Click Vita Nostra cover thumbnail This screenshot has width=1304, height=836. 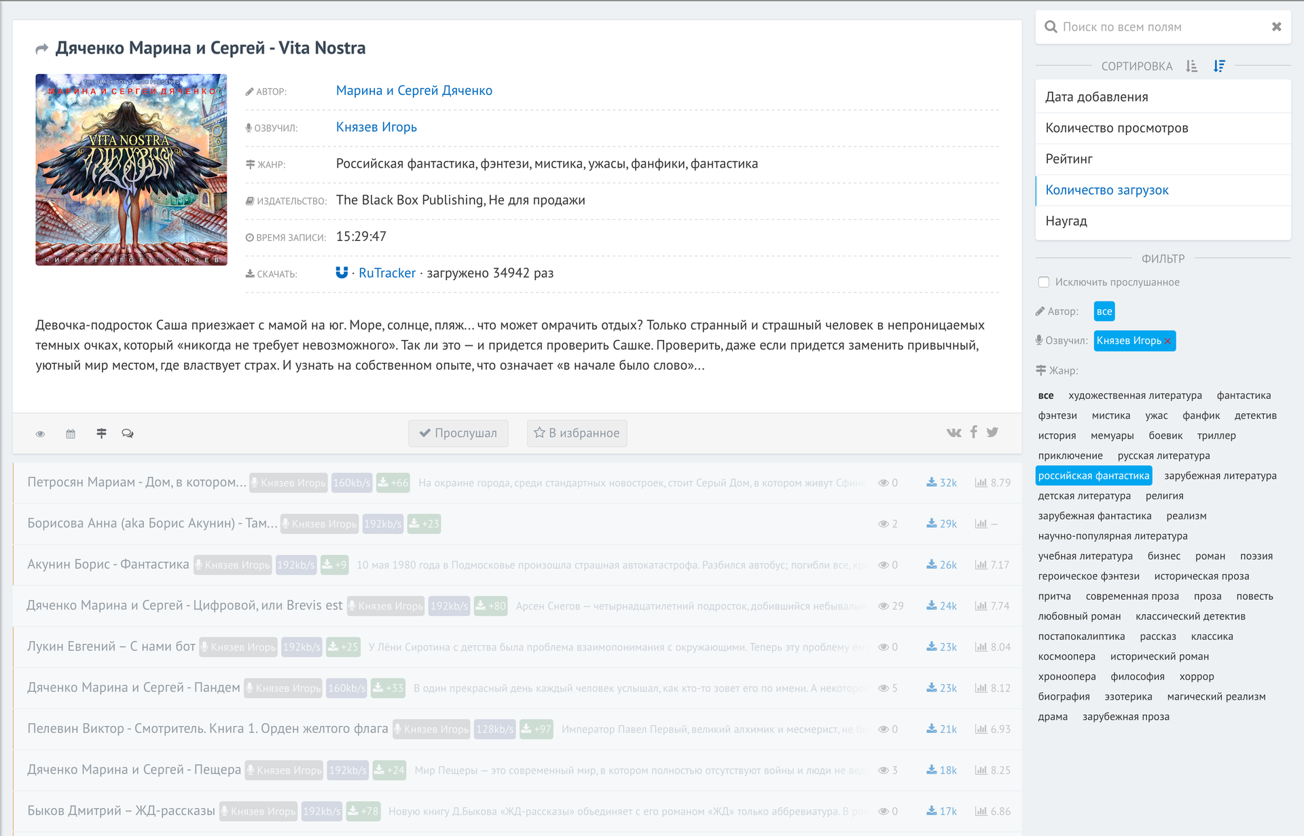[131, 170]
